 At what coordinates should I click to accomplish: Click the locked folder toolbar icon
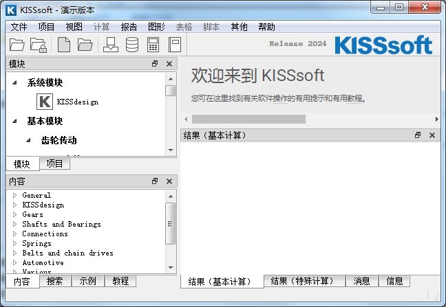pyautogui.click(x=39, y=45)
